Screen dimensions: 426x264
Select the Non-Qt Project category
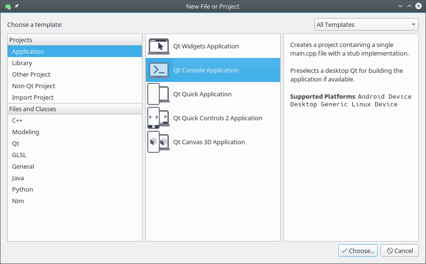pos(75,86)
